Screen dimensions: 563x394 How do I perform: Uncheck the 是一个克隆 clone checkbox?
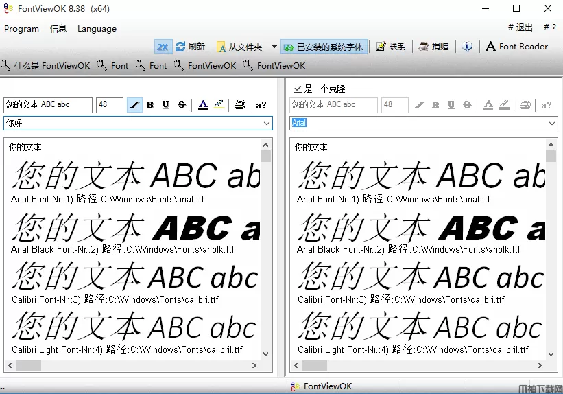pos(298,89)
